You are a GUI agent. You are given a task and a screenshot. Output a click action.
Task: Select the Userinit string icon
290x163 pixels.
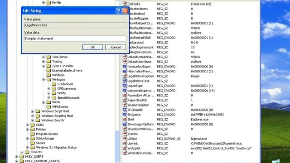(125, 143)
